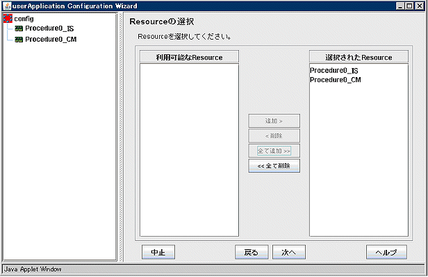
Task: Click the < 削除 remove button
Action: click(x=274, y=136)
